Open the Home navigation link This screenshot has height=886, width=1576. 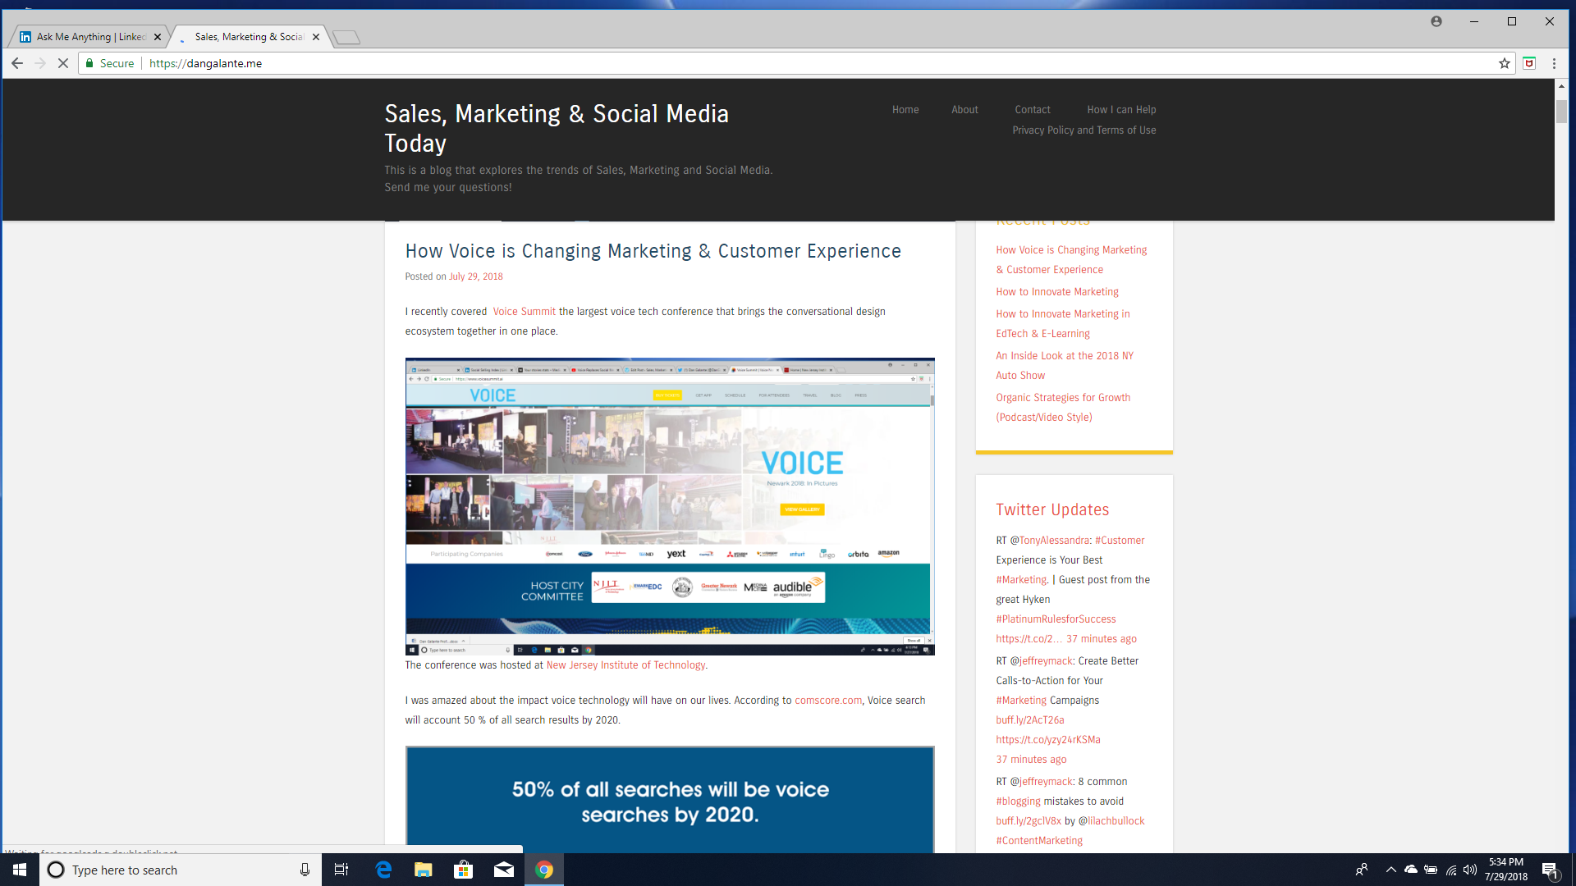905,110
